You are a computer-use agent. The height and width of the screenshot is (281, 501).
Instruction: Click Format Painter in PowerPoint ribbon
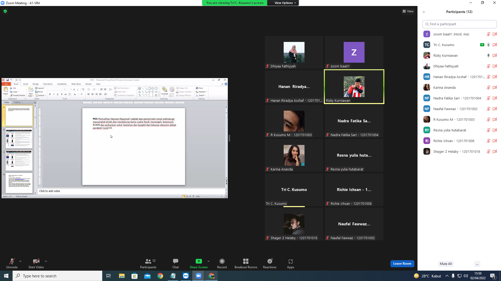18,95
